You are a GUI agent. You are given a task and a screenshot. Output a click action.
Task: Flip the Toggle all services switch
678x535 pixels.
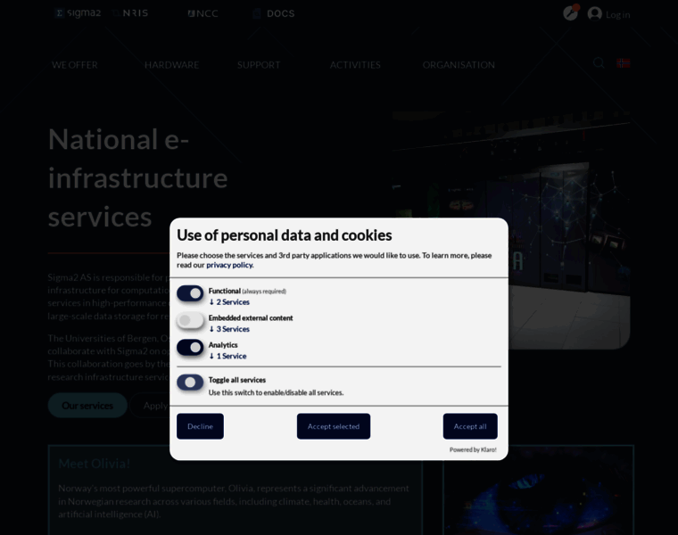coord(190,382)
